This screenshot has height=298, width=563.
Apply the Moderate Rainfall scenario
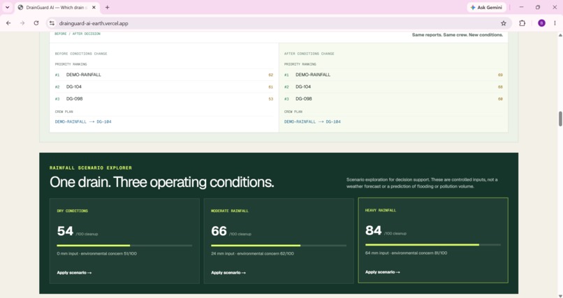click(228, 273)
